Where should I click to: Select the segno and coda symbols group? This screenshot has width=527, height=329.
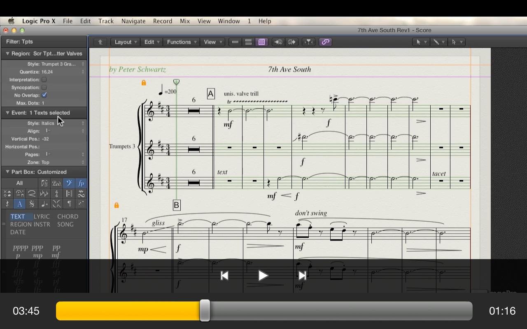click(x=32, y=204)
